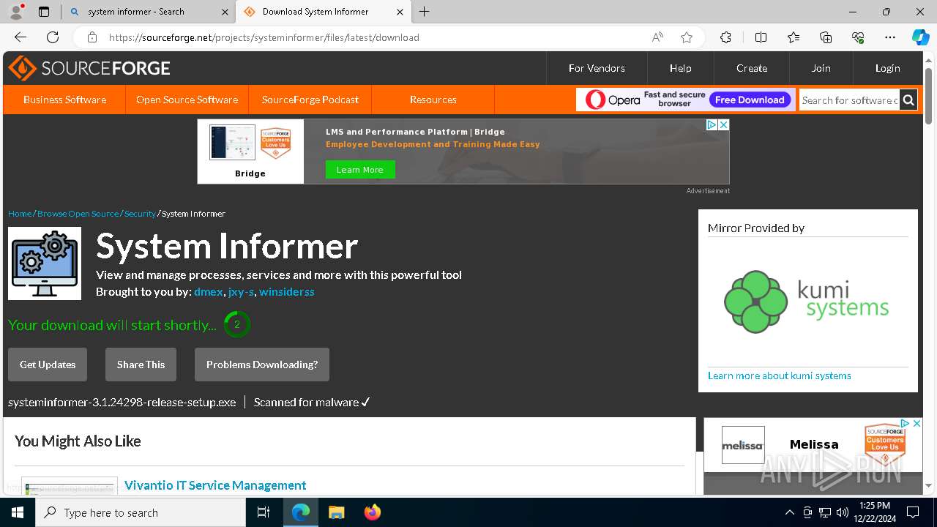Click Opera Free Download button

pos(750,100)
